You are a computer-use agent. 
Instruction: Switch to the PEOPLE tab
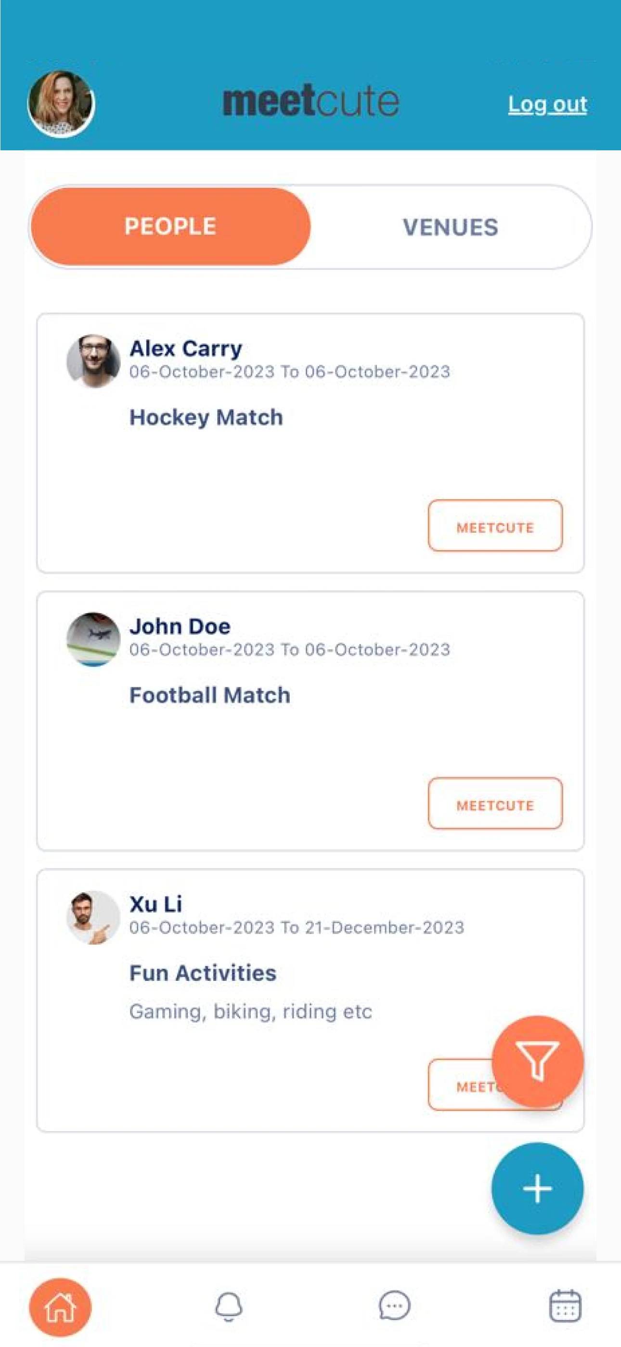point(170,226)
